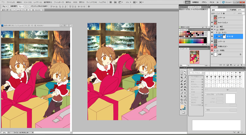The width and height of the screenshot is (246, 135).
Task: Switch to the ヒストリー tab
Action: pyautogui.click(x=211, y=70)
